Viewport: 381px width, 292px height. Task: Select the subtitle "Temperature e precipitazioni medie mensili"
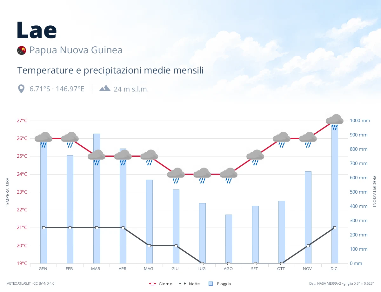110,70
